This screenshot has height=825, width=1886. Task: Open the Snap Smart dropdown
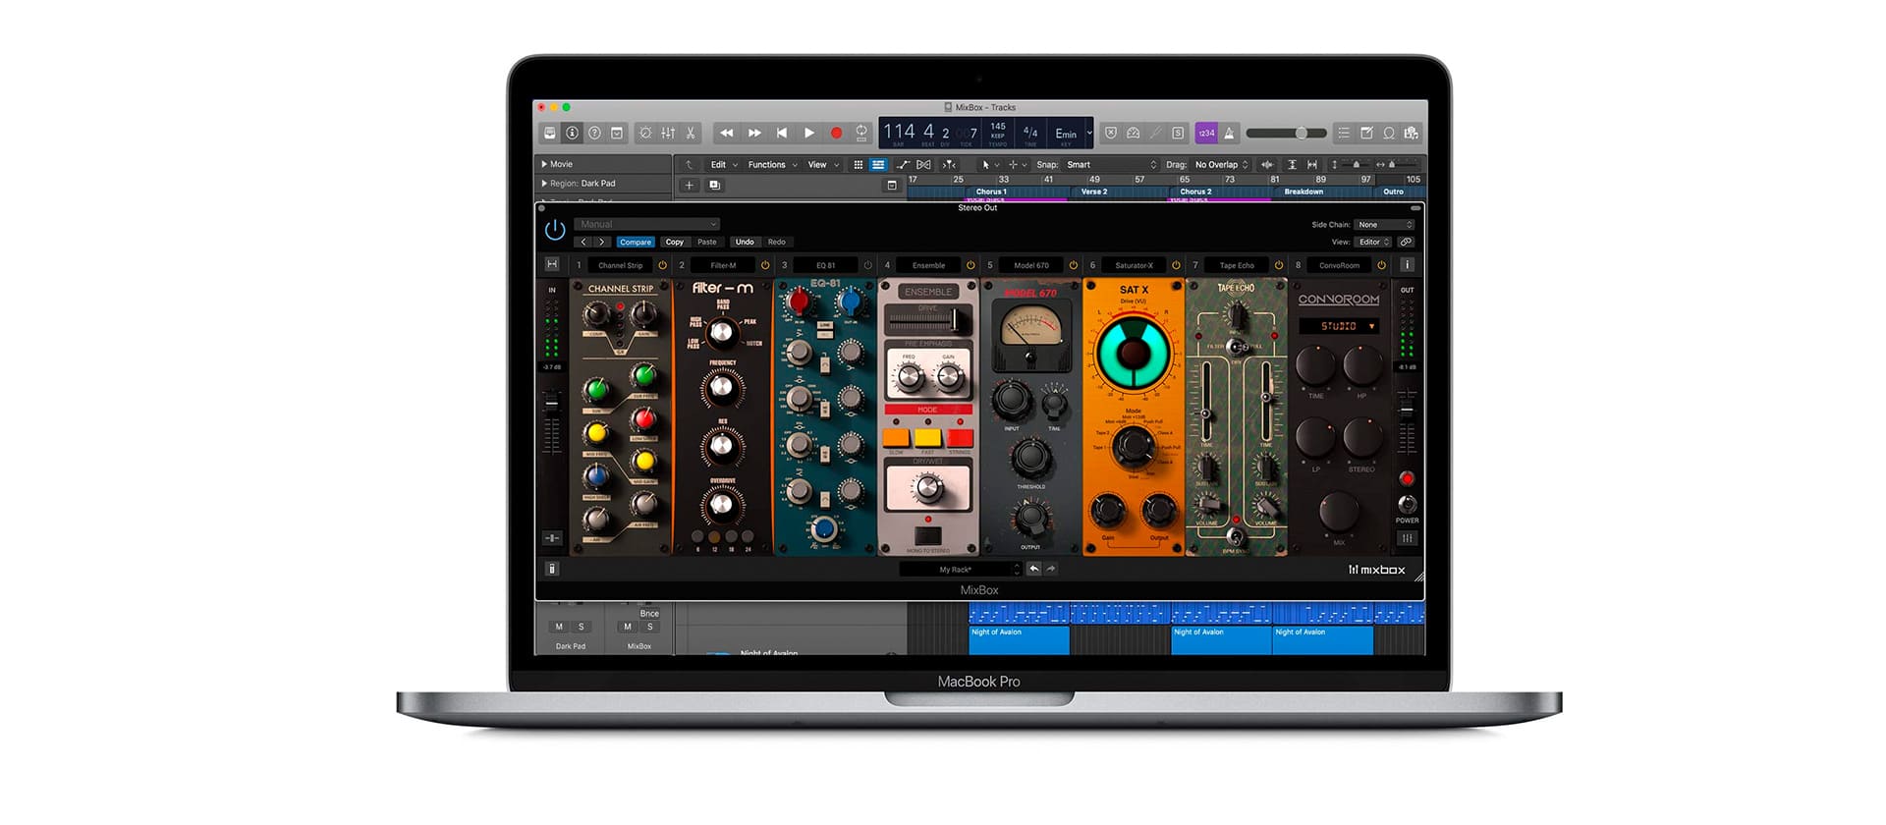pos(1111,165)
